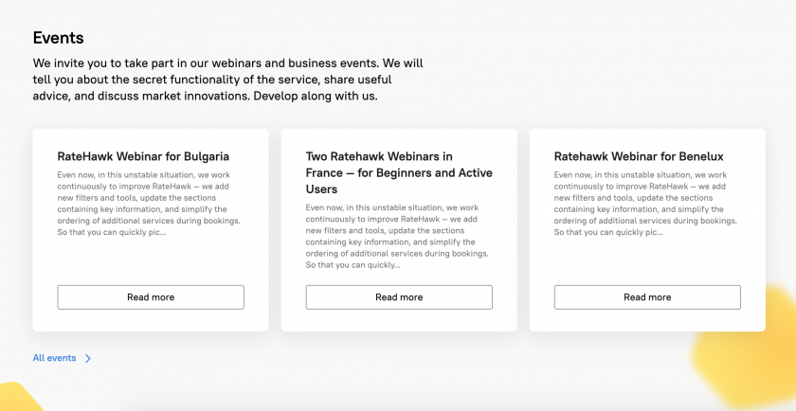The width and height of the screenshot is (796, 411).
Task: Click the truncated 'quickly pic...' line in Bulgaria card
Action: [x=112, y=232]
